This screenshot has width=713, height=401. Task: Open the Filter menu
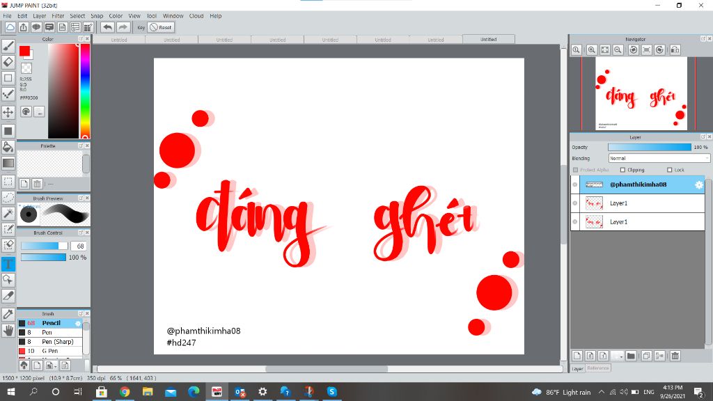tap(58, 16)
